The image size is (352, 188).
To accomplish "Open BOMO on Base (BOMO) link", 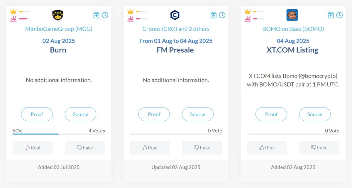I will 293,29.
